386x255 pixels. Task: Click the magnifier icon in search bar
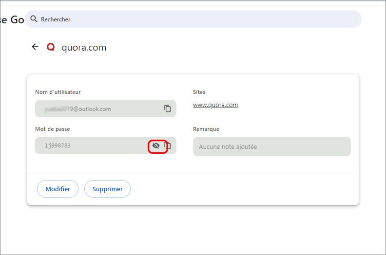[34, 19]
